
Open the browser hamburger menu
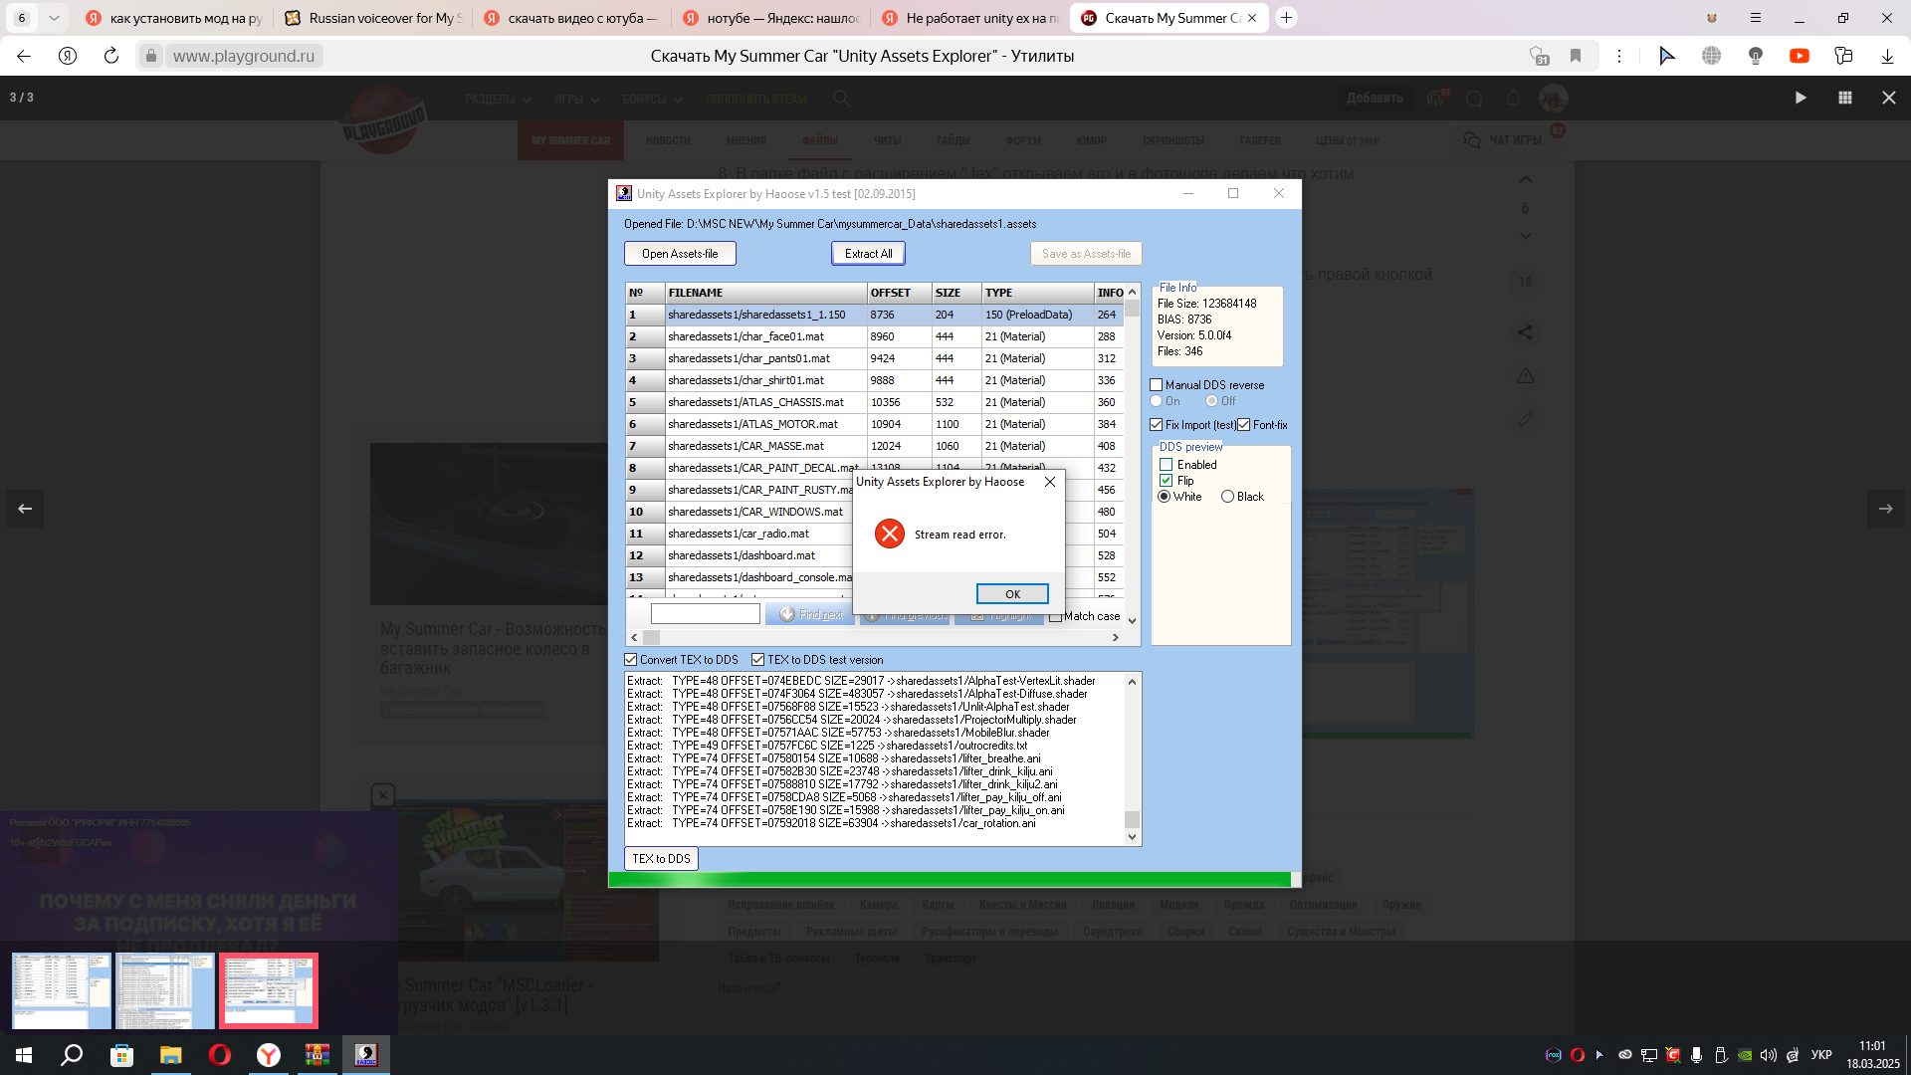tap(1756, 18)
